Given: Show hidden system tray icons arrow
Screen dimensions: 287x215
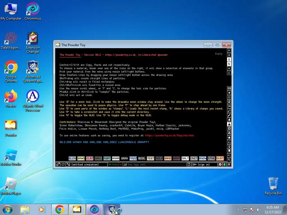Looking at the screenshot, I should coord(238,210).
